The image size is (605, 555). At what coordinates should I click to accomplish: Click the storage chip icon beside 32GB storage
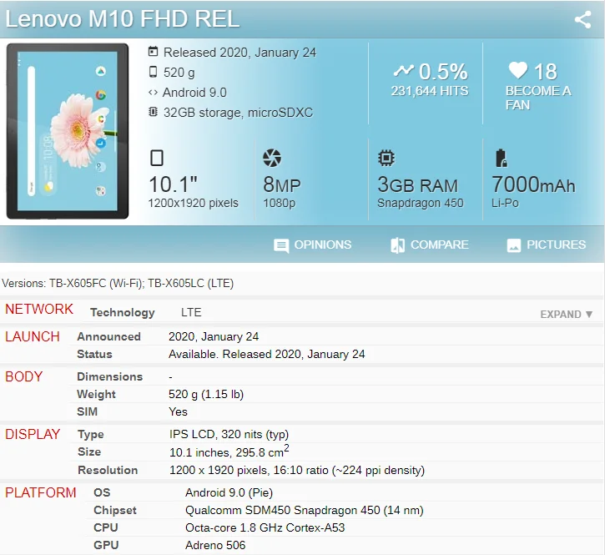154,112
